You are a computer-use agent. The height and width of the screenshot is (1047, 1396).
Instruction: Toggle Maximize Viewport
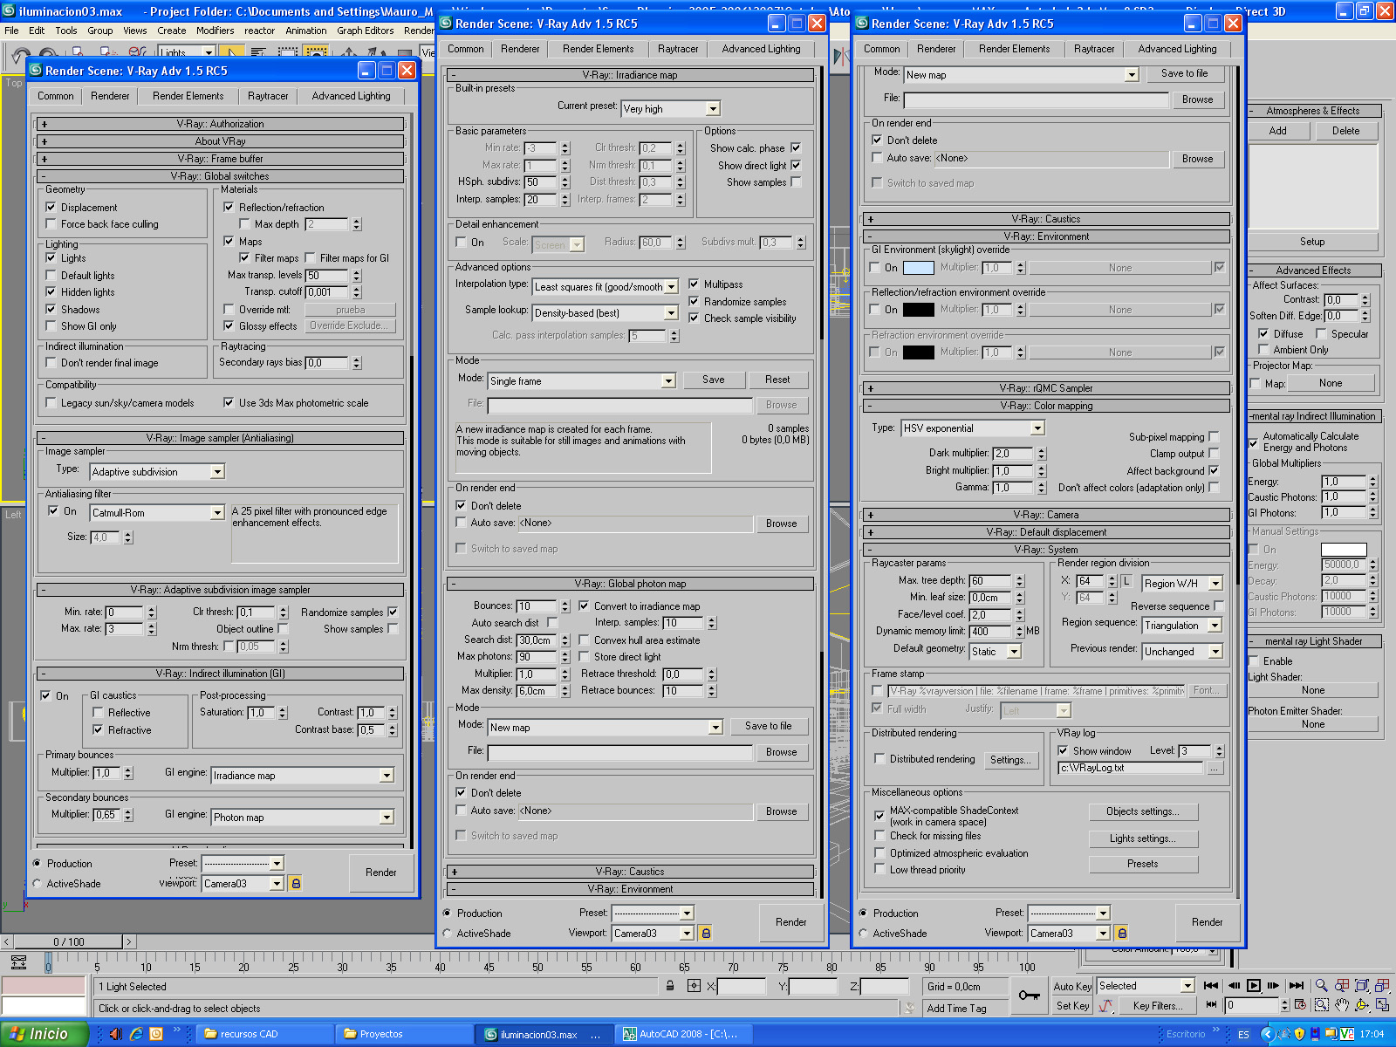point(1382,1005)
